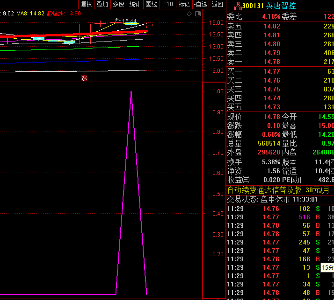334x300 pixels.
Task: Click the peak of the magenta indicator line
Action: pos(131,92)
